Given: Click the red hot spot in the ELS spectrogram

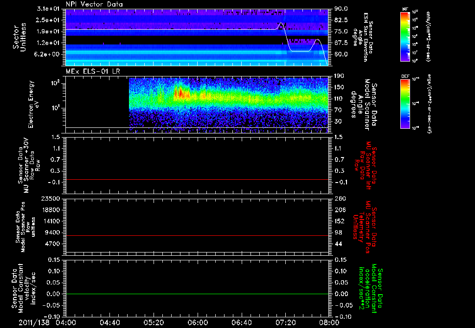Looking at the screenshot, I should pyautogui.click(x=180, y=93).
